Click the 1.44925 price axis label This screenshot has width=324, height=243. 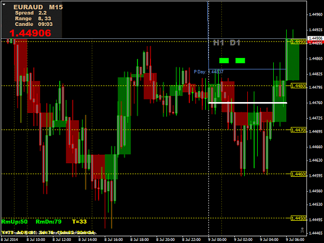click(x=316, y=30)
